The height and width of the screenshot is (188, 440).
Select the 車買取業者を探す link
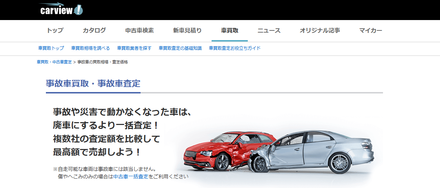tap(134, 48)
